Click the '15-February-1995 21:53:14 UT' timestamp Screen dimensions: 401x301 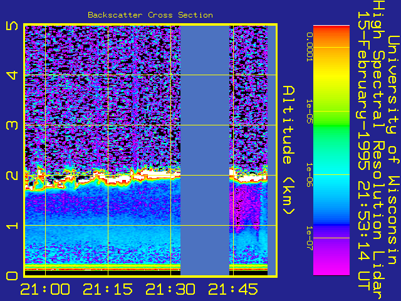point(364,150)
